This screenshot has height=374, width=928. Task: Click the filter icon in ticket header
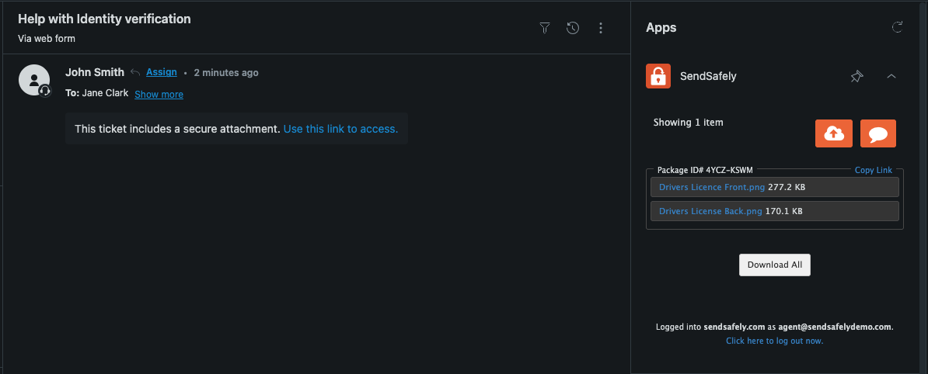tap(545, 28)
